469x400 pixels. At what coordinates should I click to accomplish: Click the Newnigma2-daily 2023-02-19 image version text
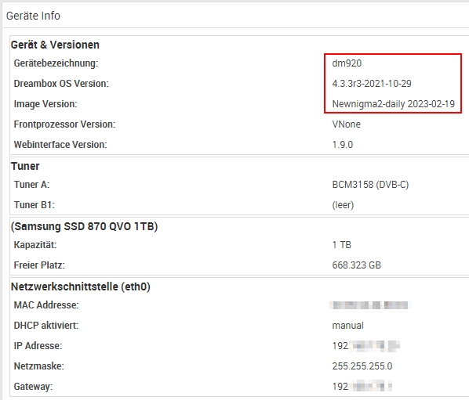pyautogui.click(x=394, y=104)
